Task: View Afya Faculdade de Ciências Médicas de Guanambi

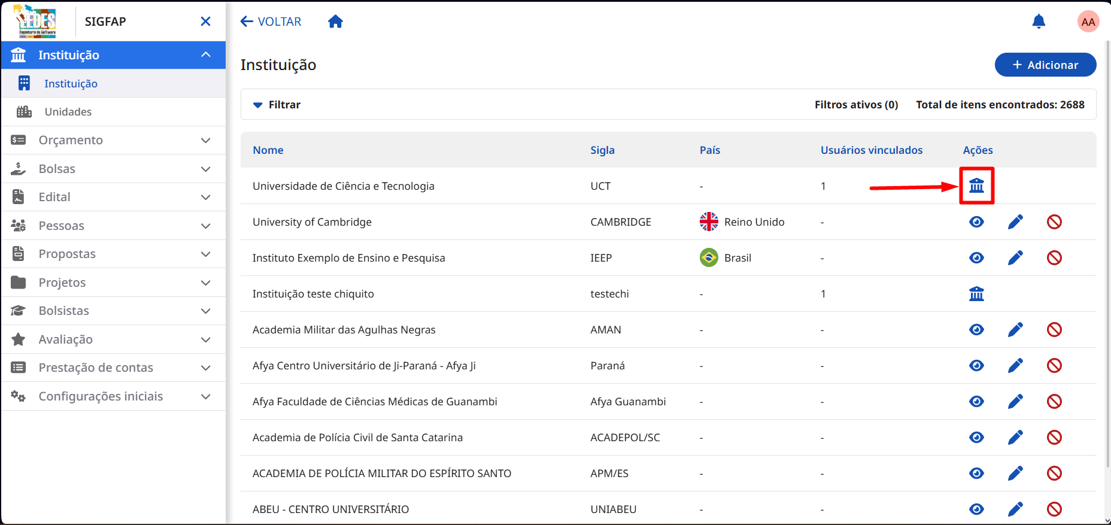Action: click(976, 402)
